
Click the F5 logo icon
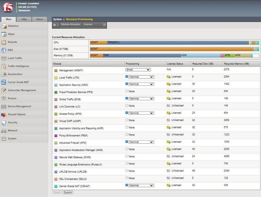(8, 7)
